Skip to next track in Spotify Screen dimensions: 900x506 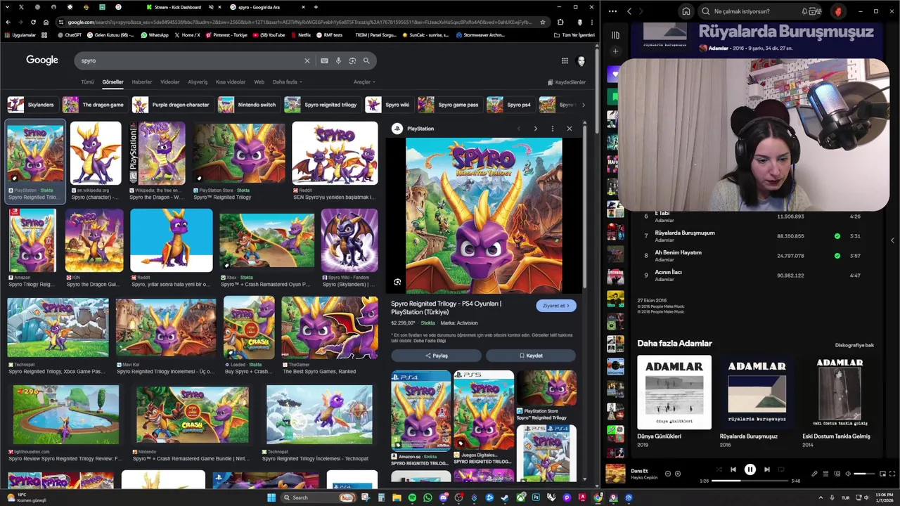(767, 469)
